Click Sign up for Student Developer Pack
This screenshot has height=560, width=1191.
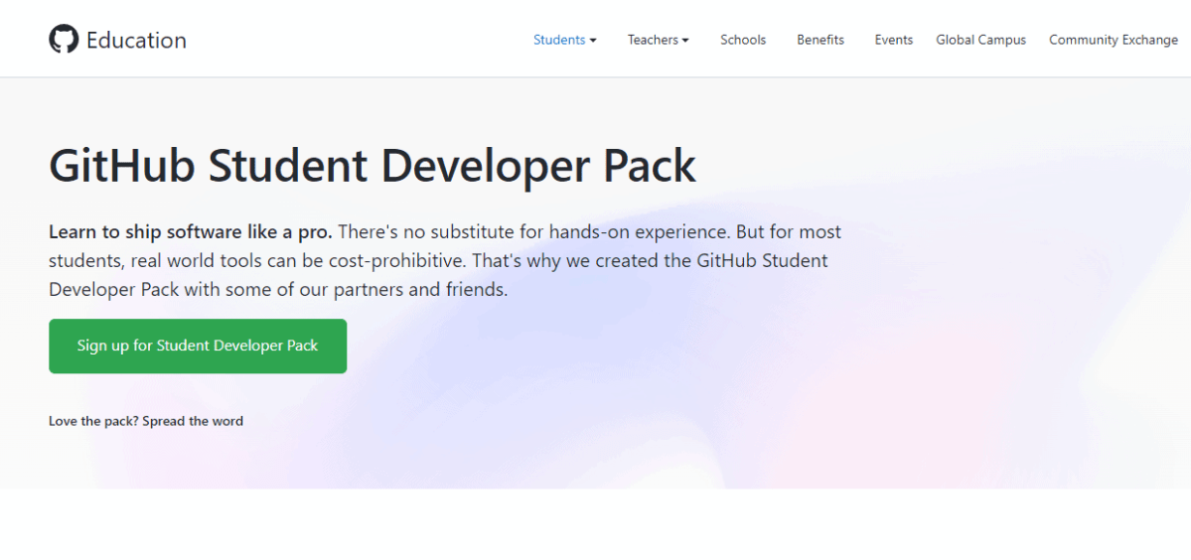click(198, 346)
